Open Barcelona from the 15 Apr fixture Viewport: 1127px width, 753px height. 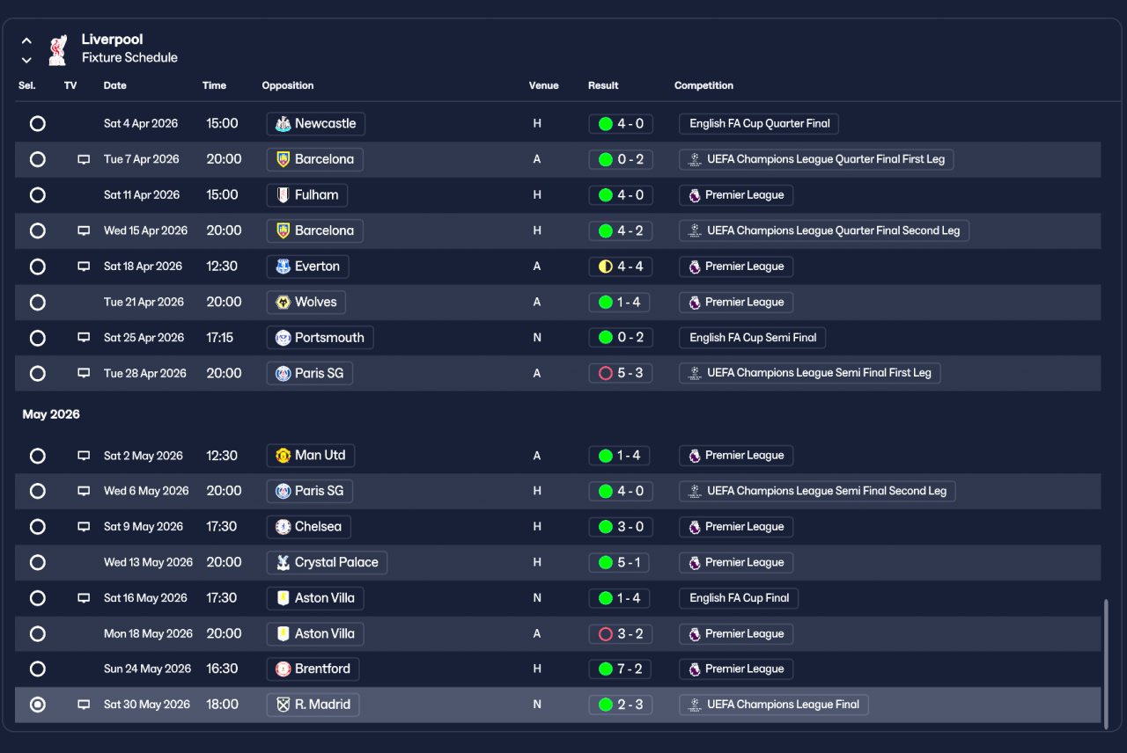pyautogui.click(x=315, y=230)
